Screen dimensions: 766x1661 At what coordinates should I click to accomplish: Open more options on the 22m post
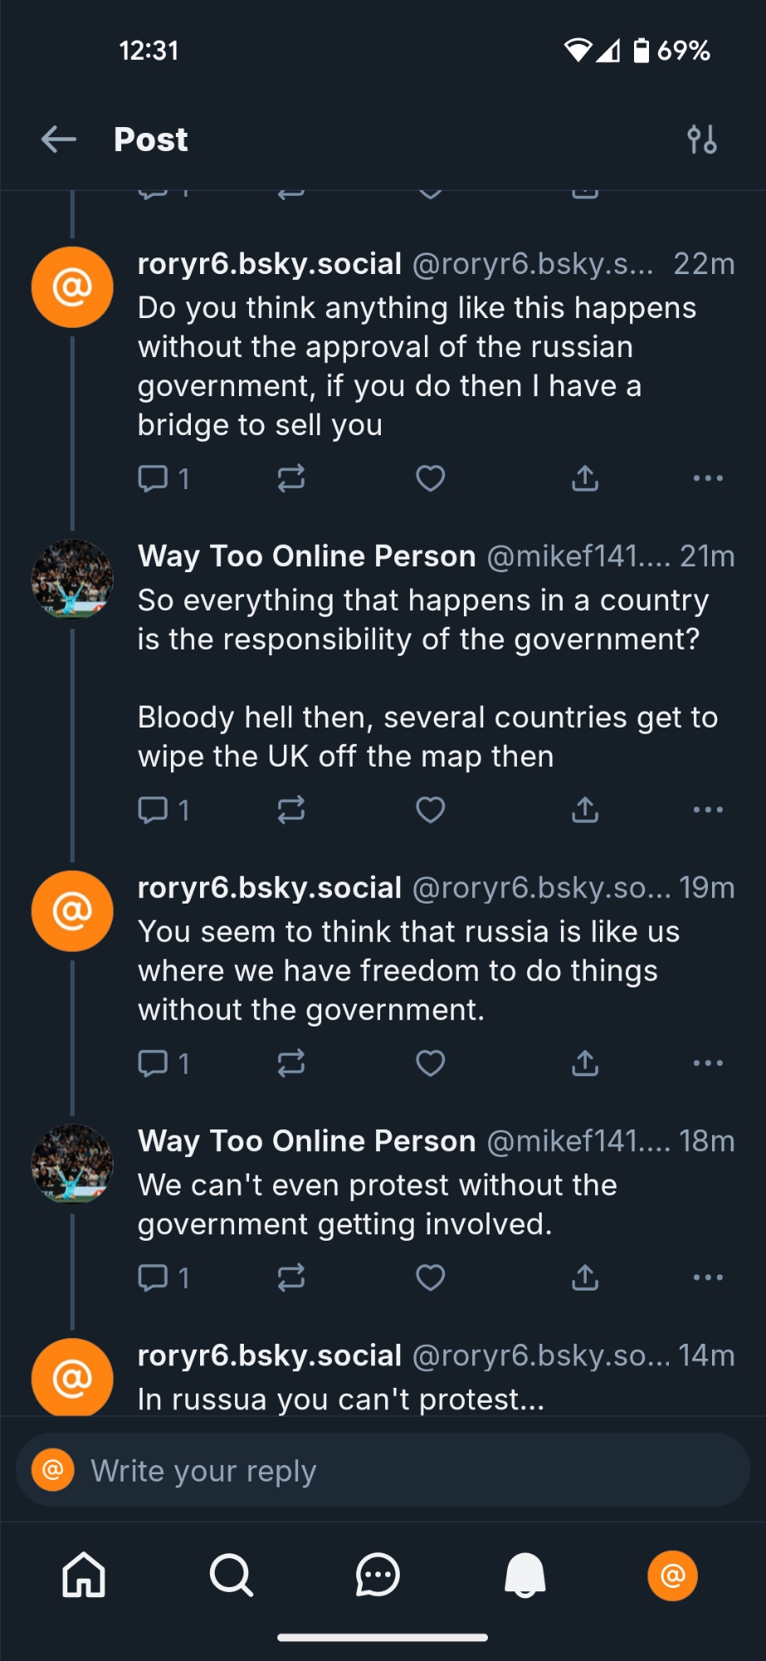pyautogui.click(x=707, y=478)
